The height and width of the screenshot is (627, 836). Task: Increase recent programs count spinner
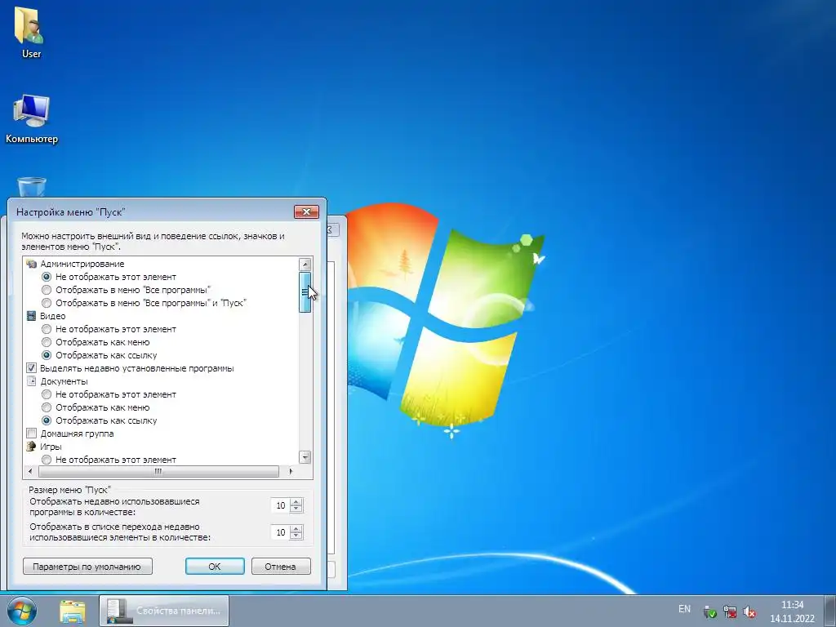pos(297,502)
